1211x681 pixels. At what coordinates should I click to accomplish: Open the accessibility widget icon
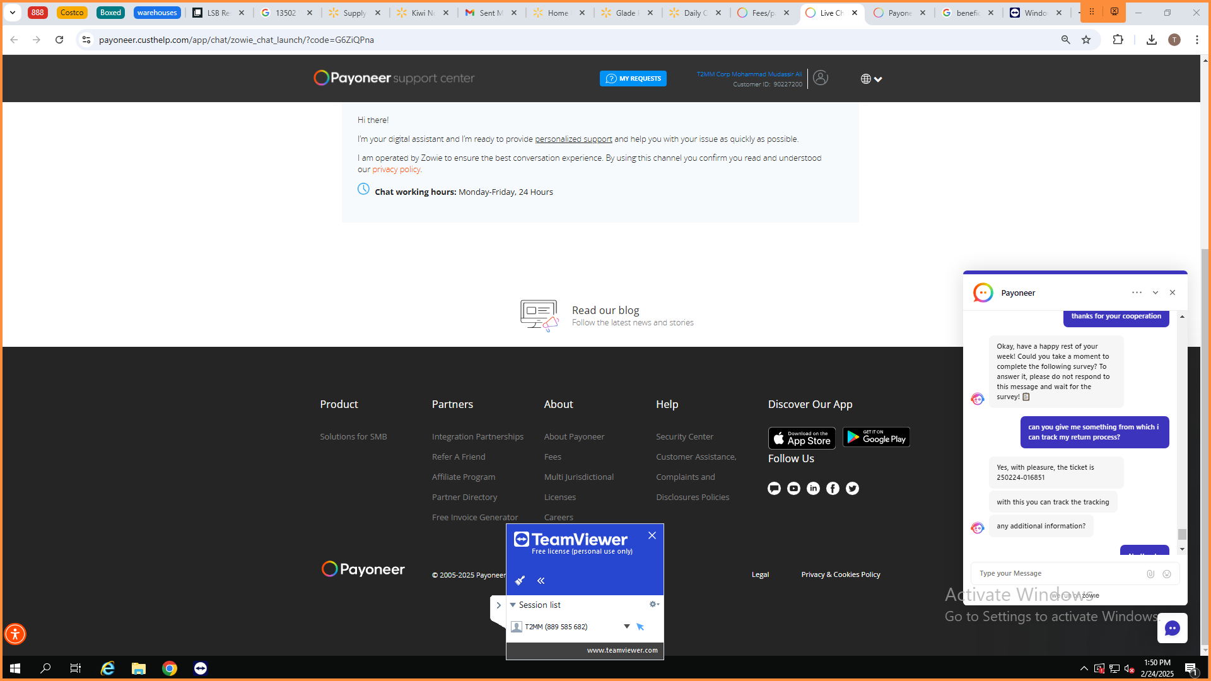pyautogui.click(x=15, y=634)
